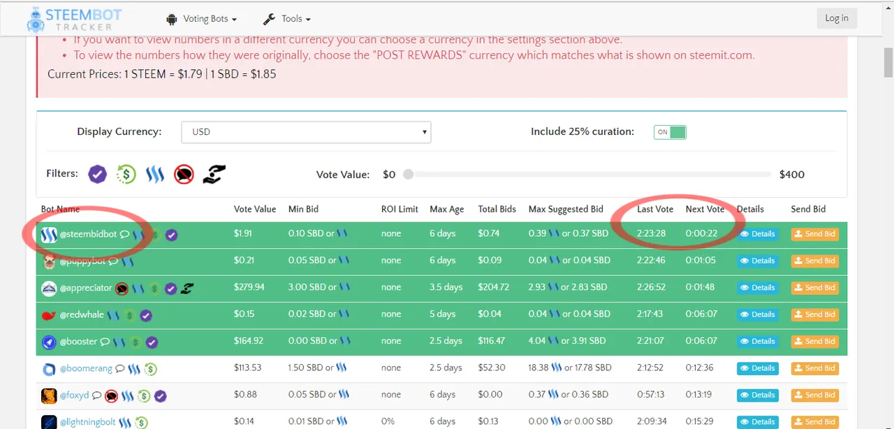The width and height of the screenshot is (894, 429).
Task: Send Bid to redwhale
Action: pyautogui.click(x=815, y=314)
